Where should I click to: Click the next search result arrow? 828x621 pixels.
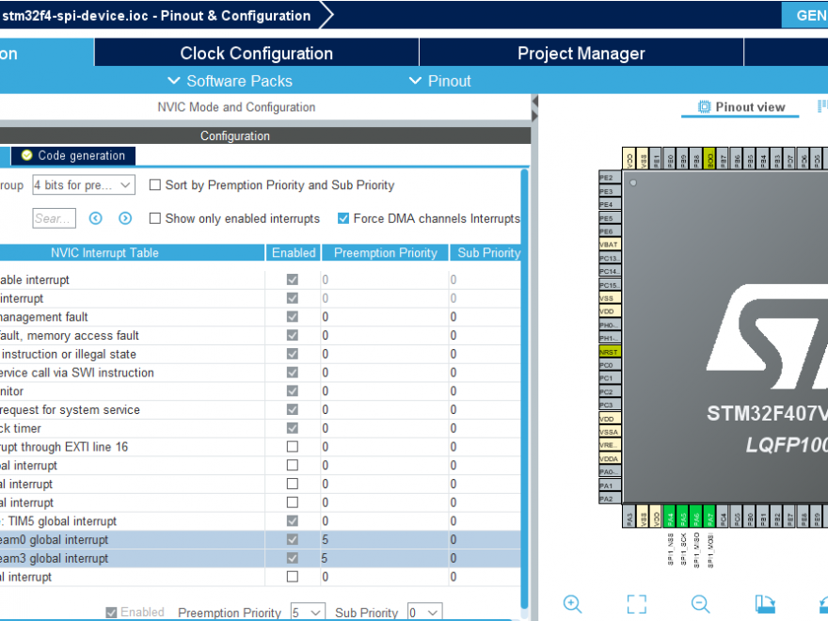pyautogui.click(x=123, y=218)
